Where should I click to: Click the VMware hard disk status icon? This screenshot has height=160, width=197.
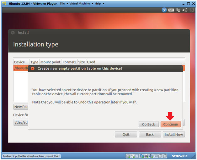click(128, 156)
